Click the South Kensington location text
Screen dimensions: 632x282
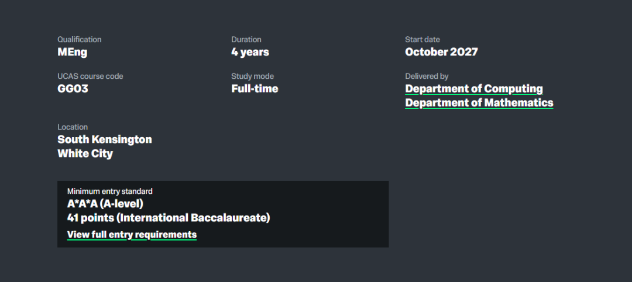pos(105,140)
